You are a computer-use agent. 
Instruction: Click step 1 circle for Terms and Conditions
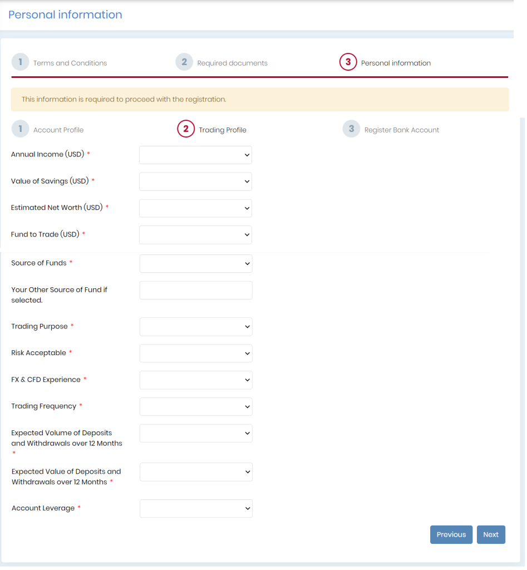coord(20,62)
